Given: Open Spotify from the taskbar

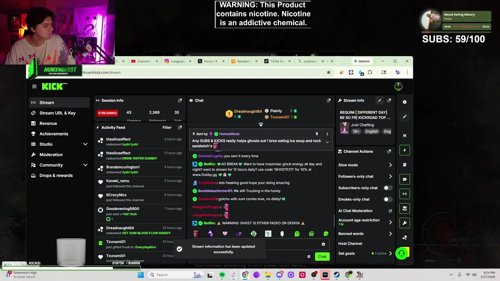Looking at the screenshot, I should [x=222, y=275].
